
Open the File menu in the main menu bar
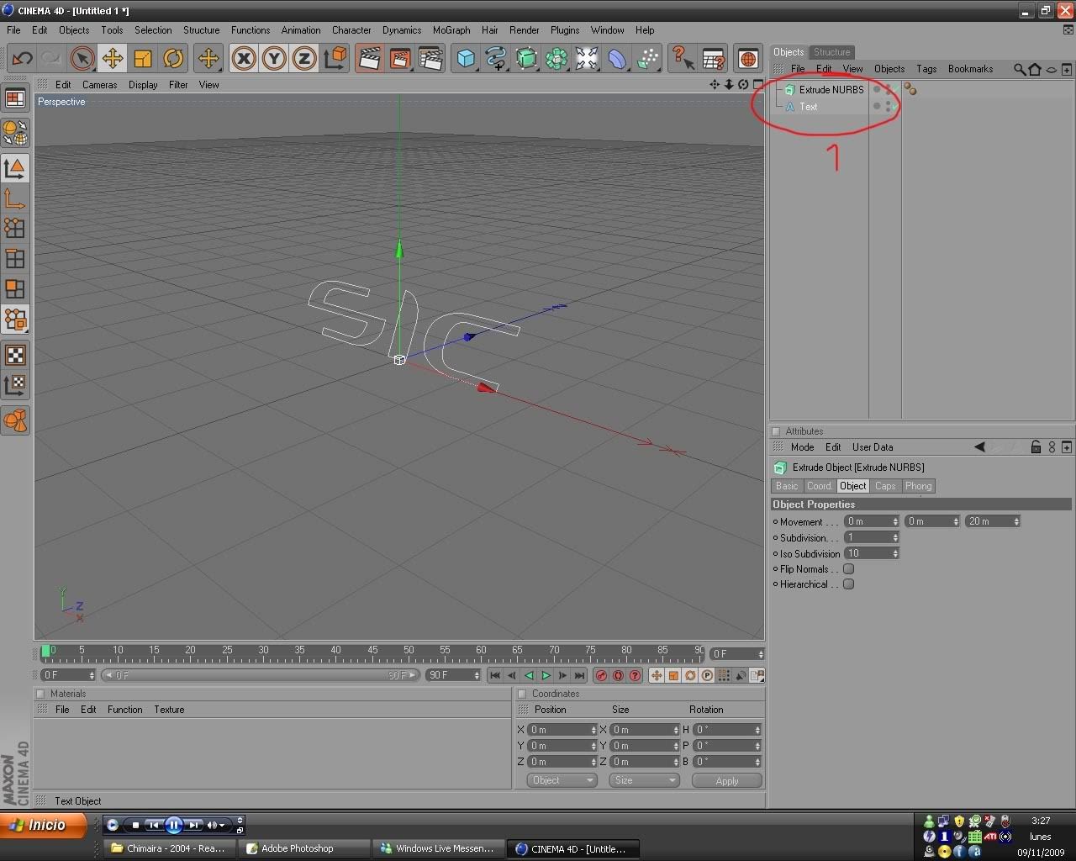click(13, 30)
